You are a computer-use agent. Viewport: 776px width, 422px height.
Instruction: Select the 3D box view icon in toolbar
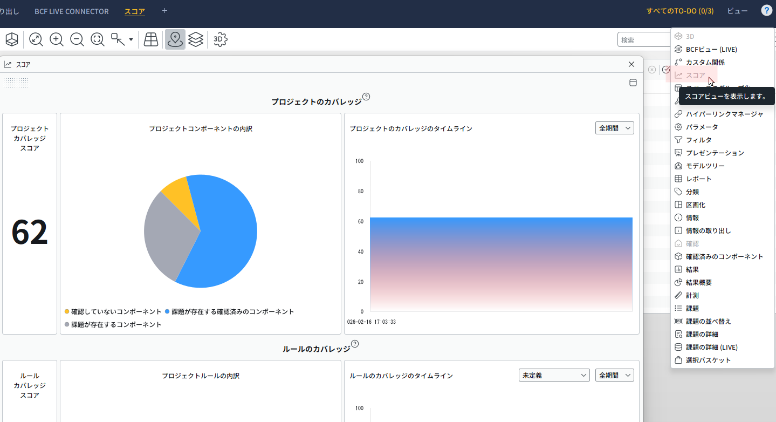click(x=12, y=39)
